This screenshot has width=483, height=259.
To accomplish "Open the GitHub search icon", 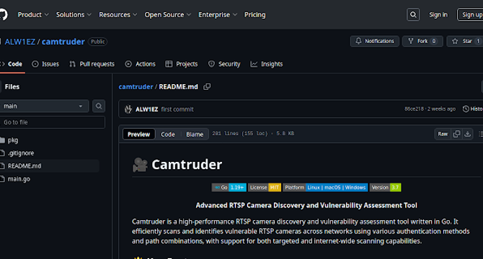I will tap(413, 14).
